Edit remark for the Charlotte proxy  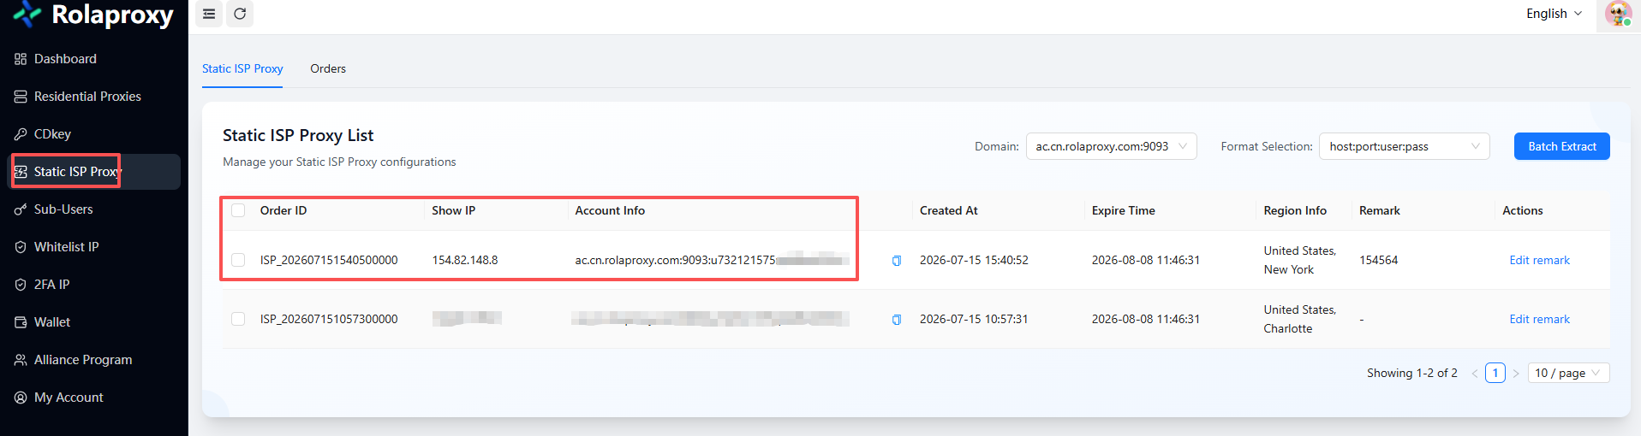tap(1539, 319)
